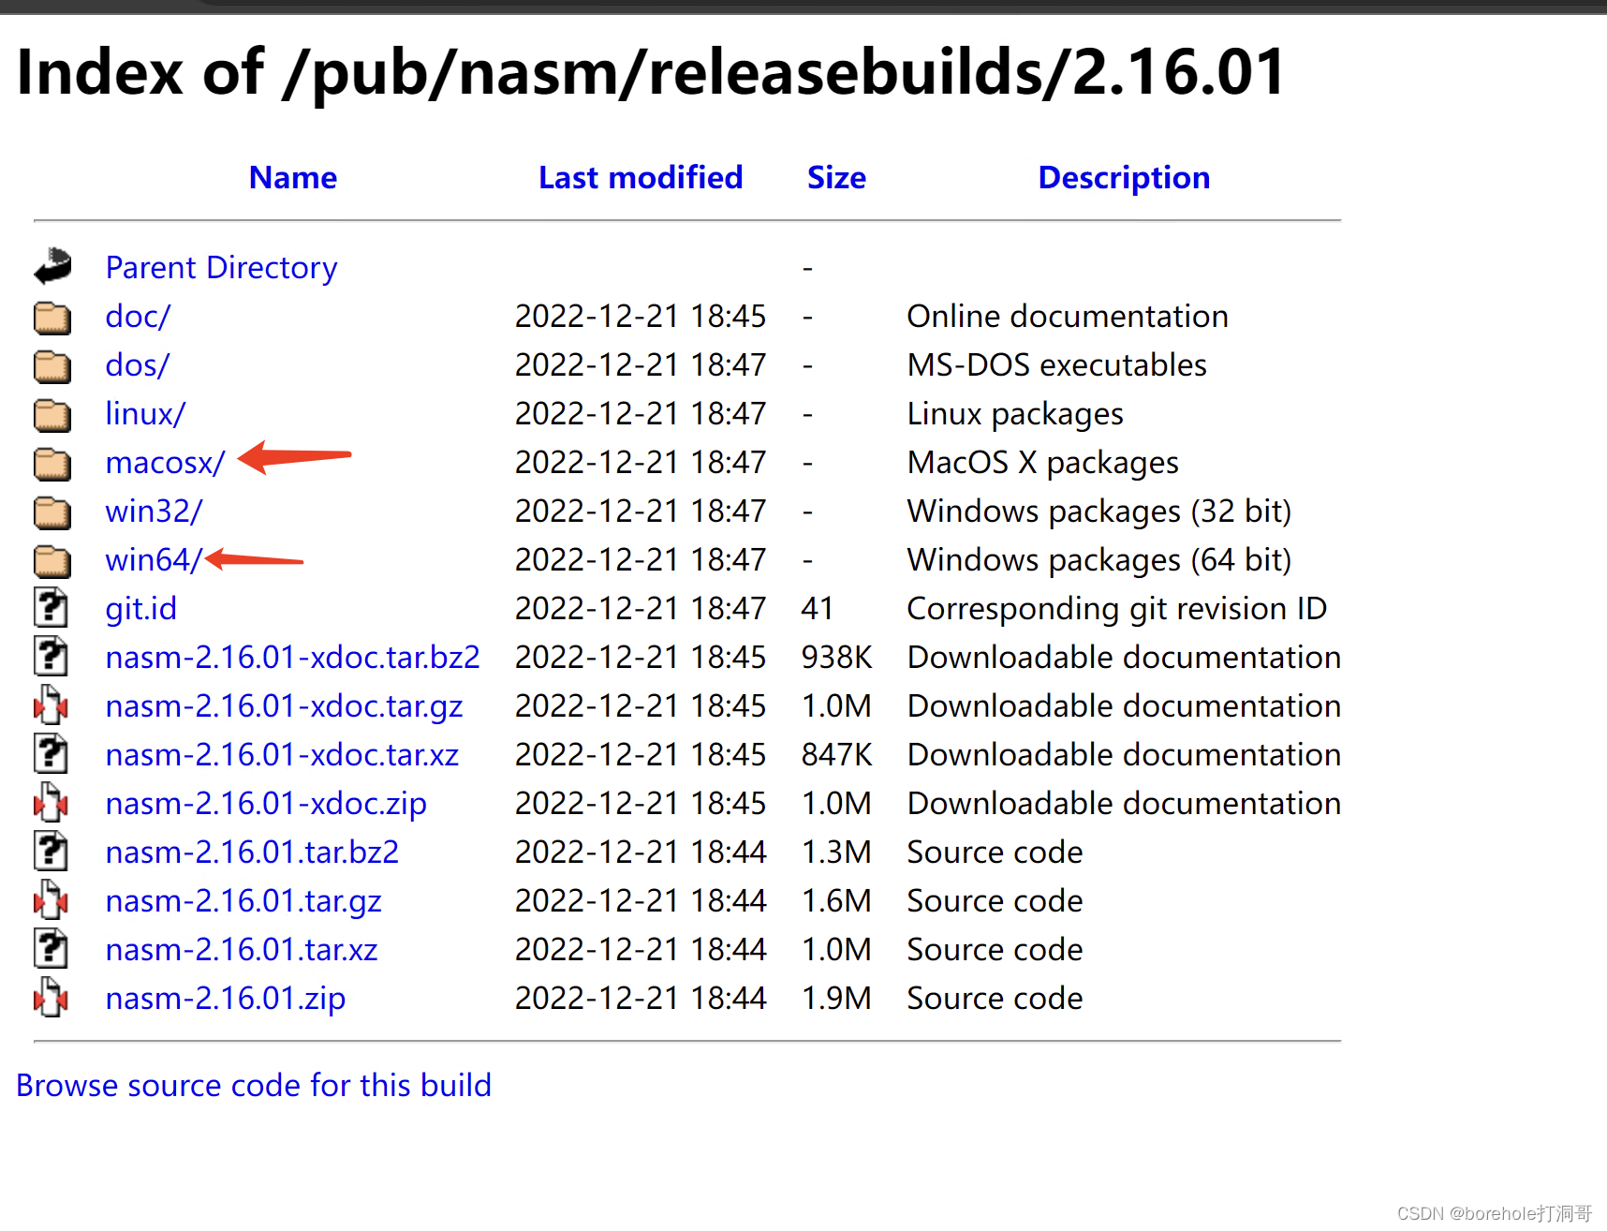Open the dos/ directory link

[138, 365]
